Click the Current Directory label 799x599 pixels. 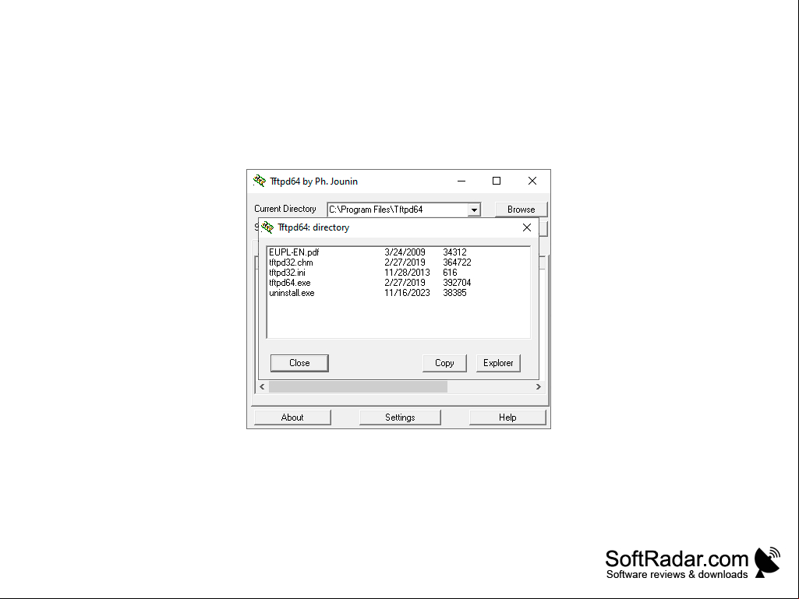point(285,209)
